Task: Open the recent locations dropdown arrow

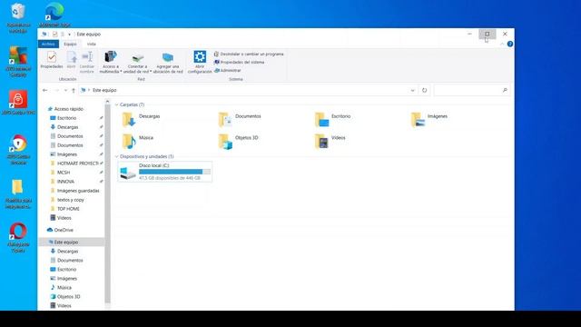Action: coord(65,90)
